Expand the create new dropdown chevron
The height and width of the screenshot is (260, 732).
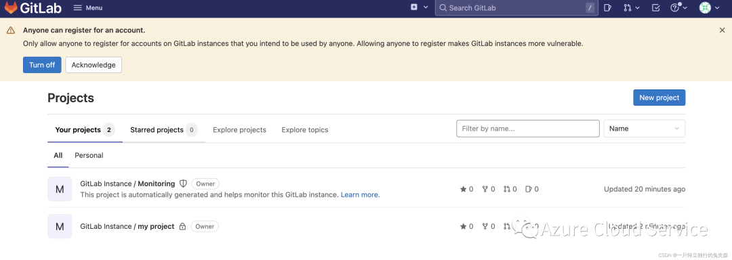[426, 7]
